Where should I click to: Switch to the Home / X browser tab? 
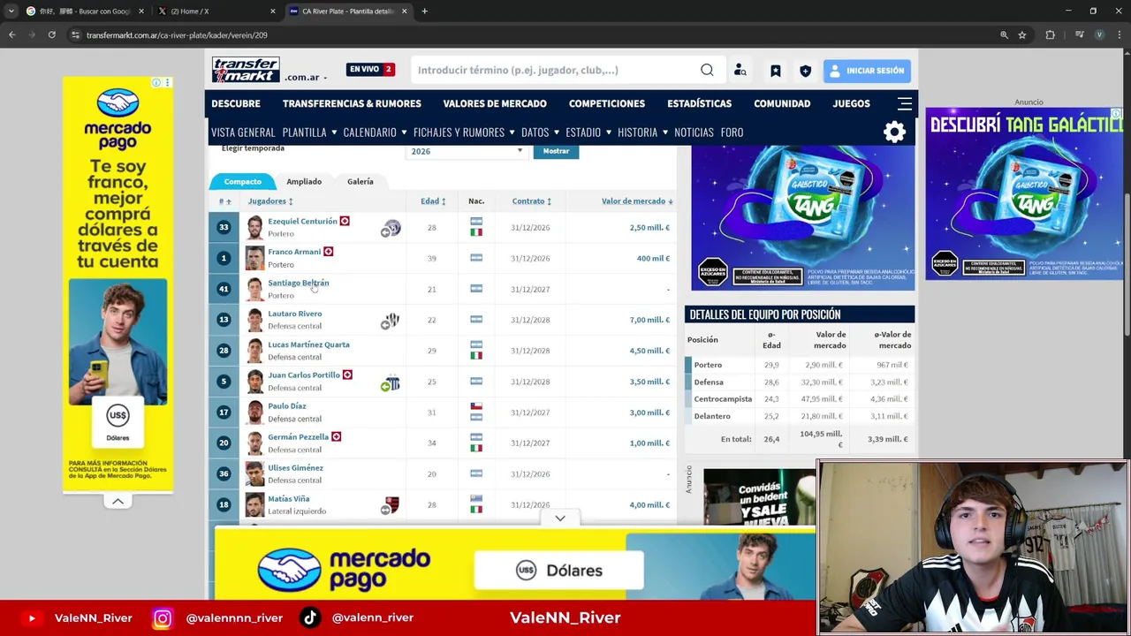215,11
